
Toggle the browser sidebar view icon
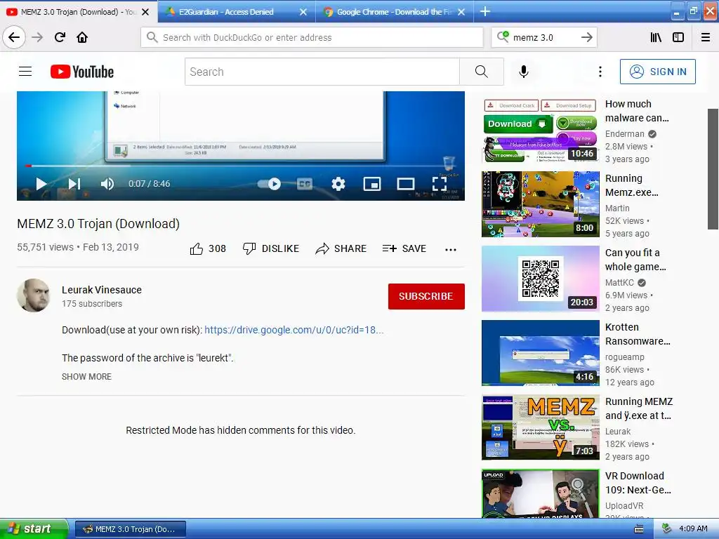click(678, 37)
